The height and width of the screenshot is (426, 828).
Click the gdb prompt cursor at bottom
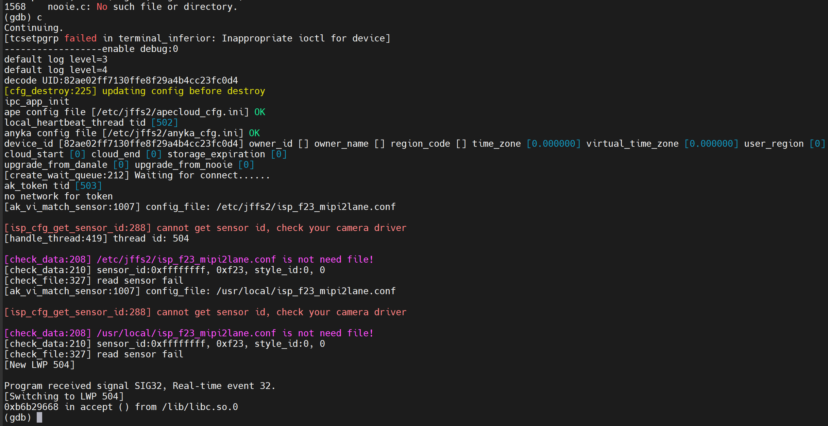click(39, 418)
